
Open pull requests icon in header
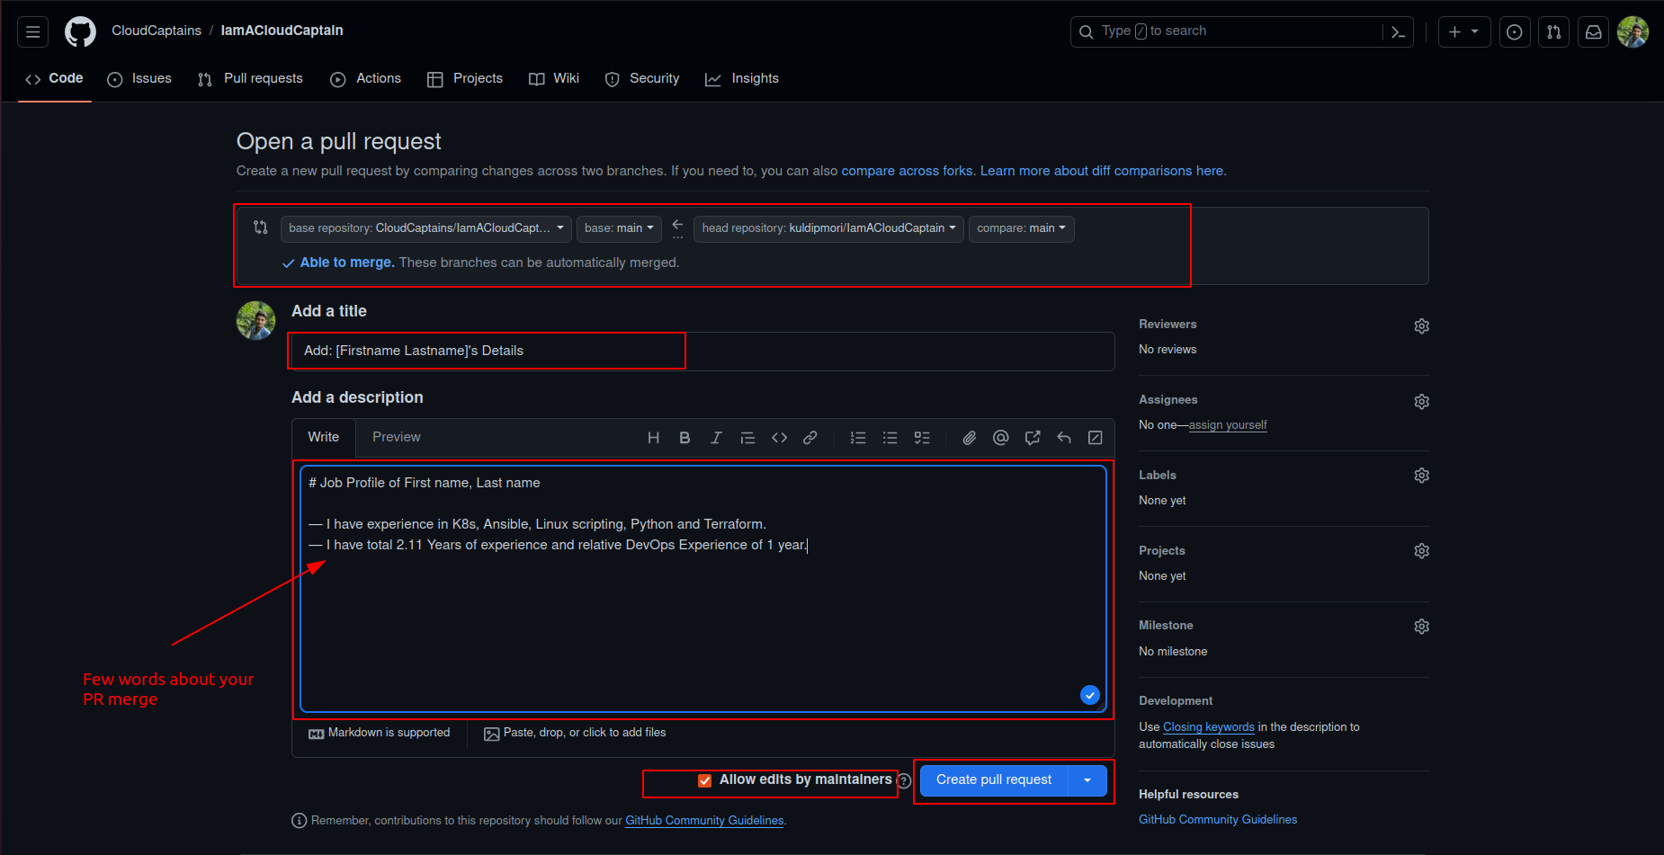1554,32
